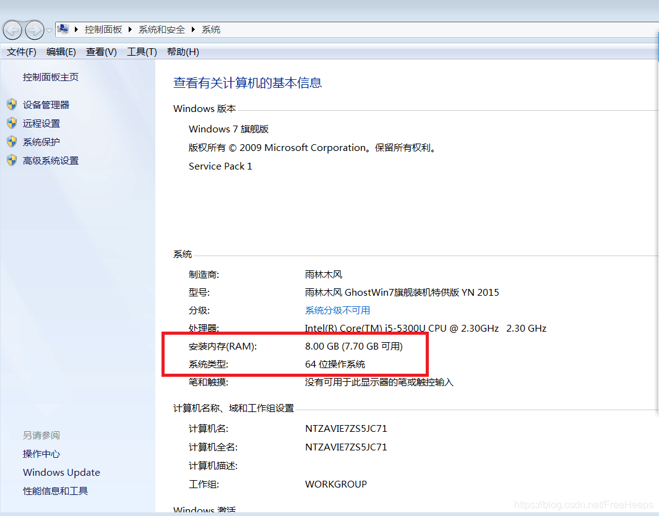This screenshot has width=659, height=516.
Task: Select 控制面板 breadcrumb segment
Action: [103, 30]
